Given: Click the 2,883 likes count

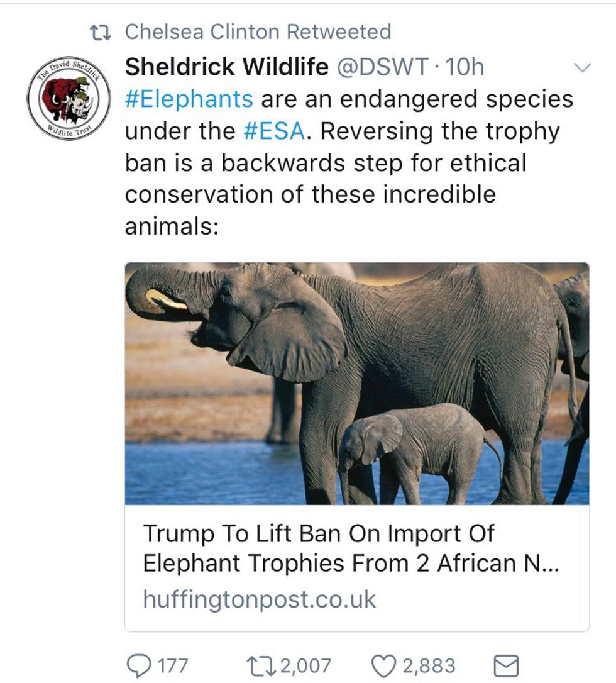Looking at the screenshot, I should (x=429, y=665).
